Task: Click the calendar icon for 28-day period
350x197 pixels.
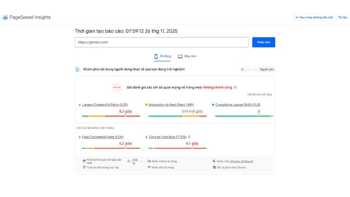Action: [84, 161]
